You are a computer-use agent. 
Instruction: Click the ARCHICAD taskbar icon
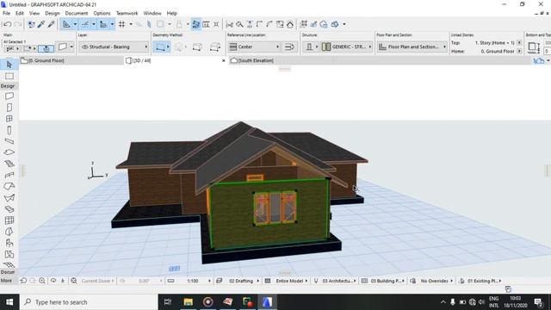coord(267,302)
